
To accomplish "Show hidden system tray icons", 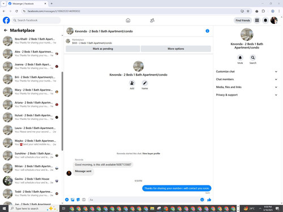I will (260, 209).
